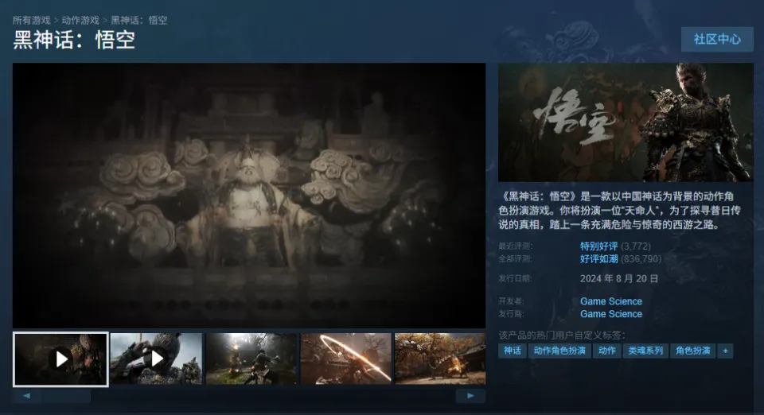764x415 pixels.
Task: Click the right arrow of thumbnail strip
Action: pyautogui.click(x=470, y=396)
